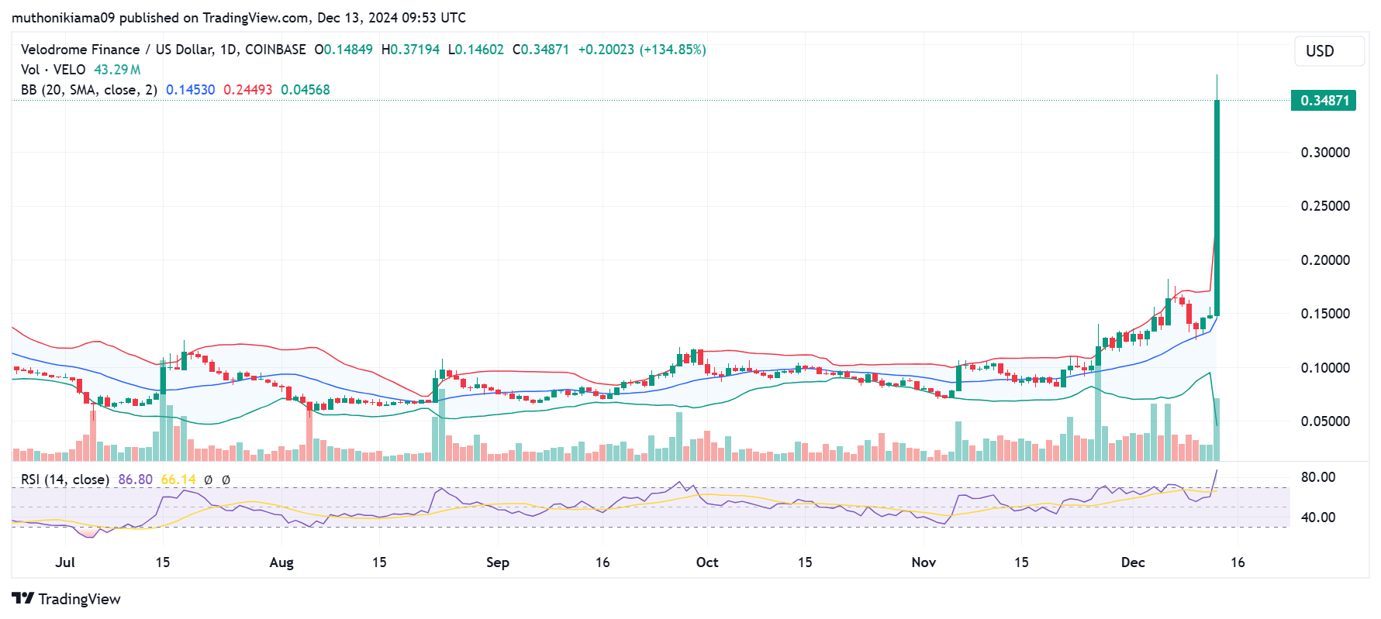The width and height of the screenshot is (1381, 619).
Task: Open the USD currency selector
Action: pos(1328,51)
